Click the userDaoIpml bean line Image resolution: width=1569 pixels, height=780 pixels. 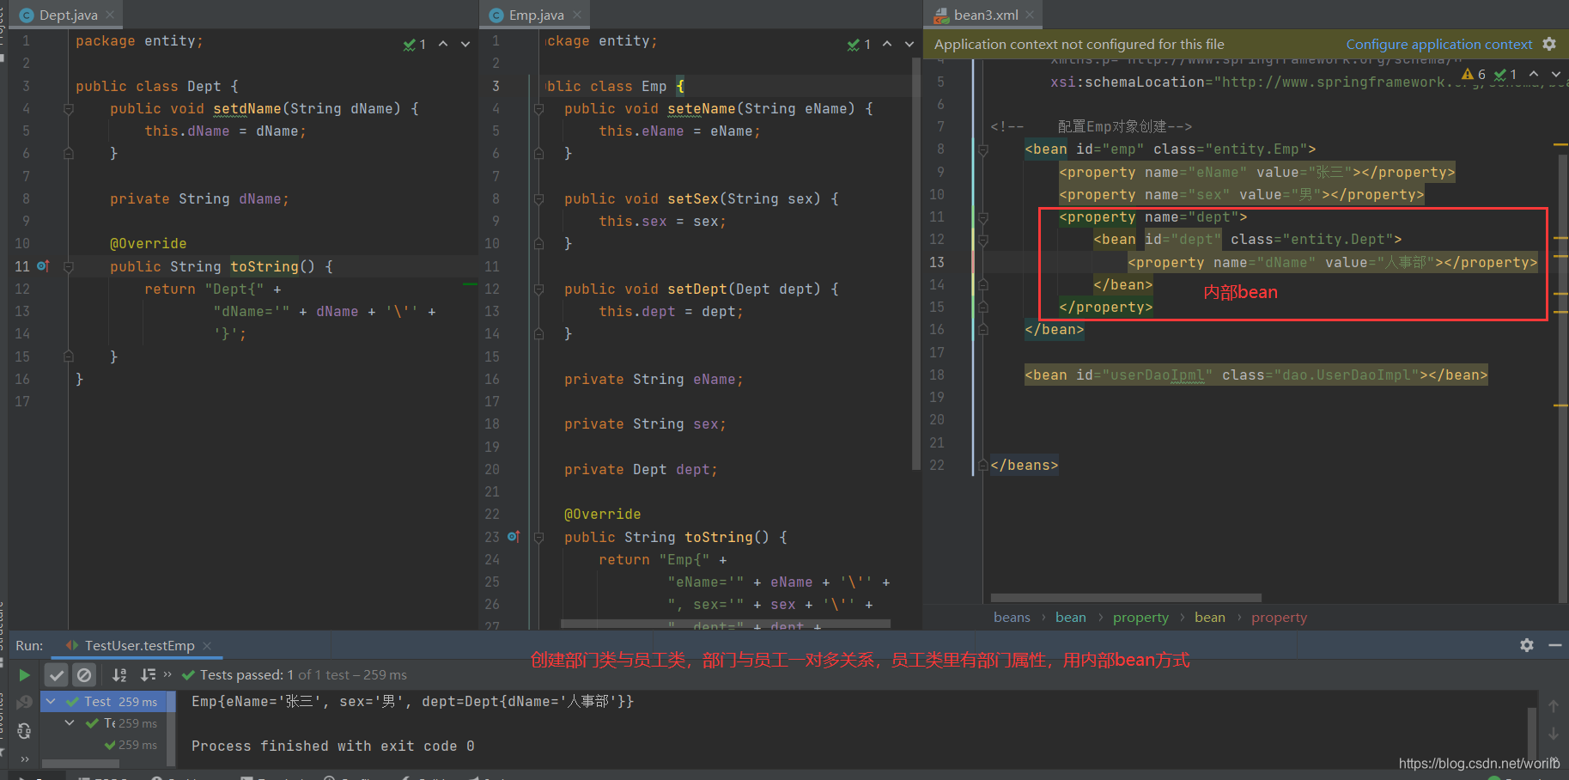(1256, 375)
